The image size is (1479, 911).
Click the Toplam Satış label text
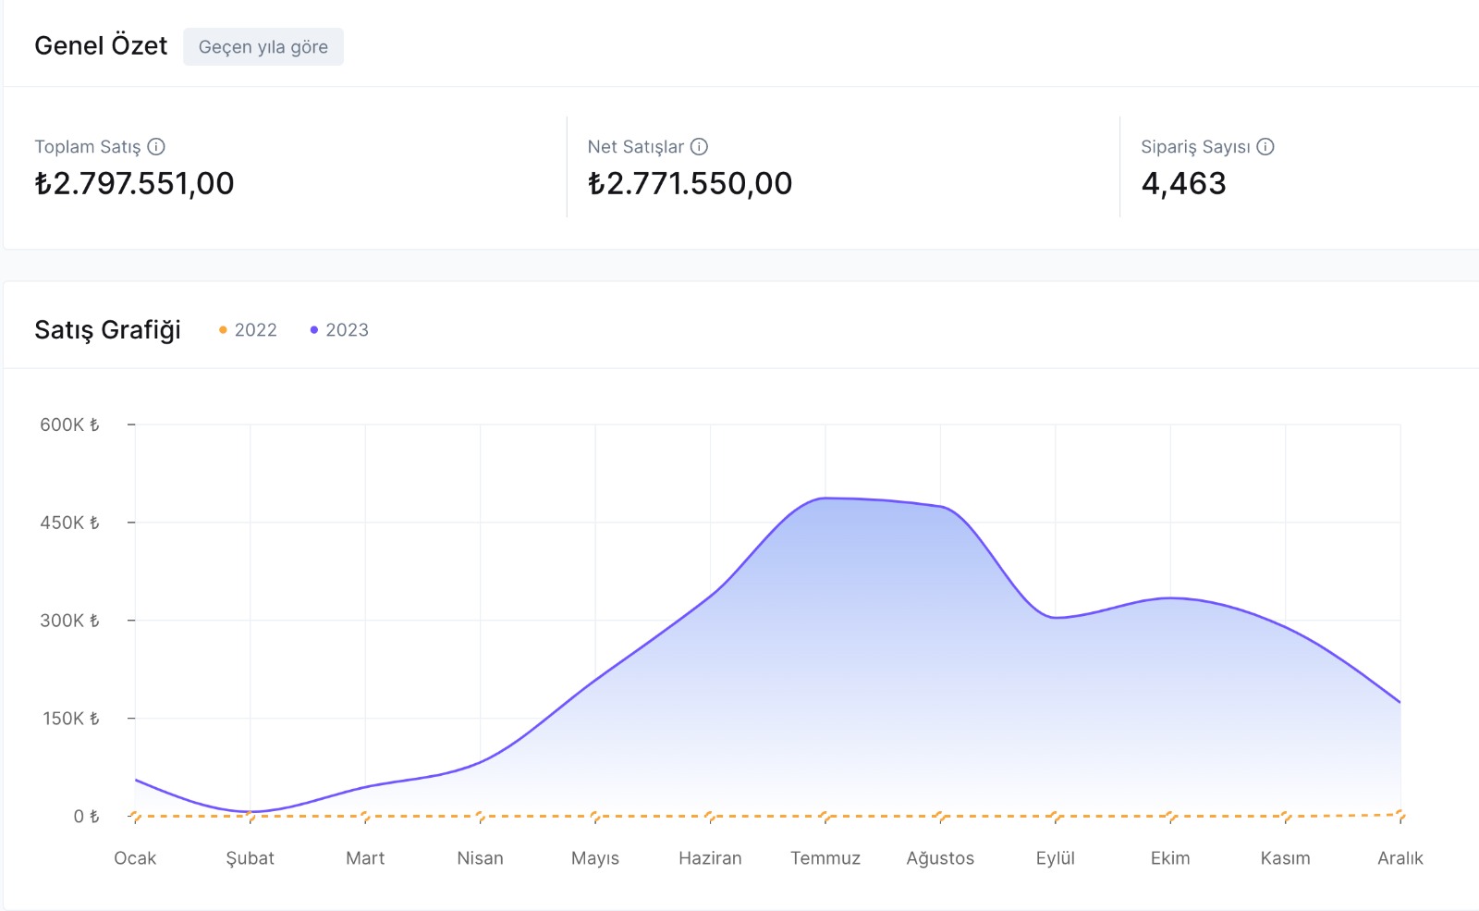coord(88,146)
